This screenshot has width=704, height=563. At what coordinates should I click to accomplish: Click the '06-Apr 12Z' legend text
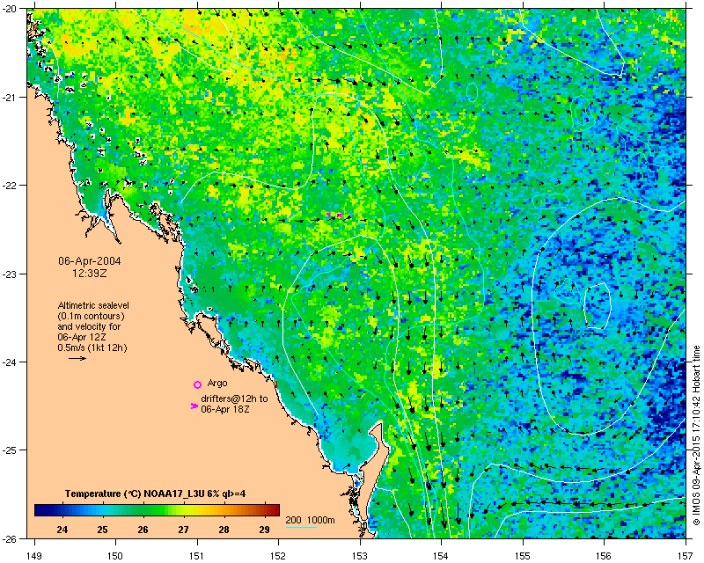tap(82, 337)
